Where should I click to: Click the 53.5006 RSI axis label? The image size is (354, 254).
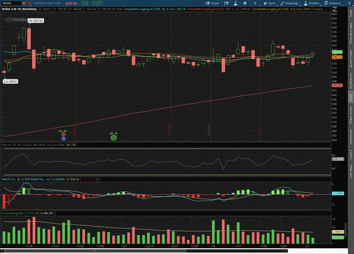338,159
